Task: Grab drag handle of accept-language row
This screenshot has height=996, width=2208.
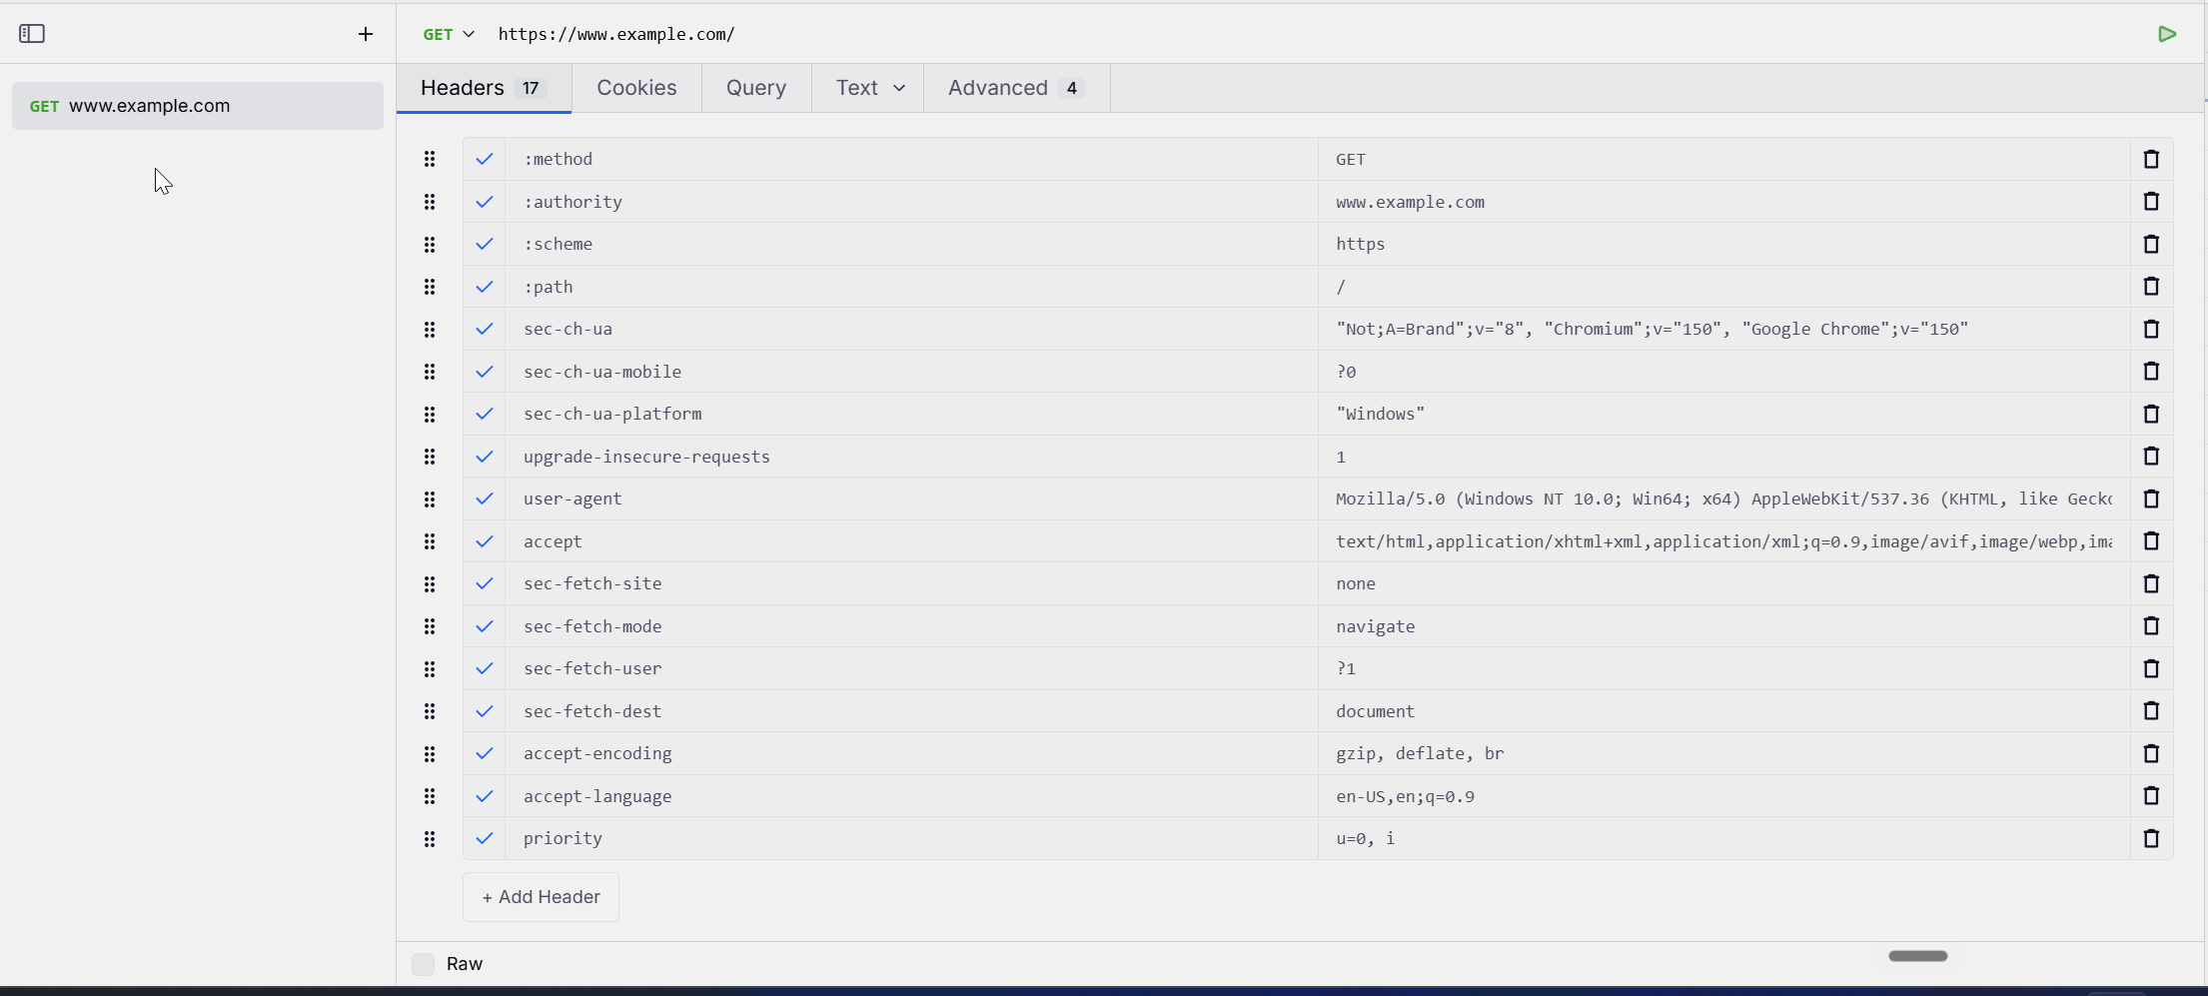Action: (x=430, y=796)
